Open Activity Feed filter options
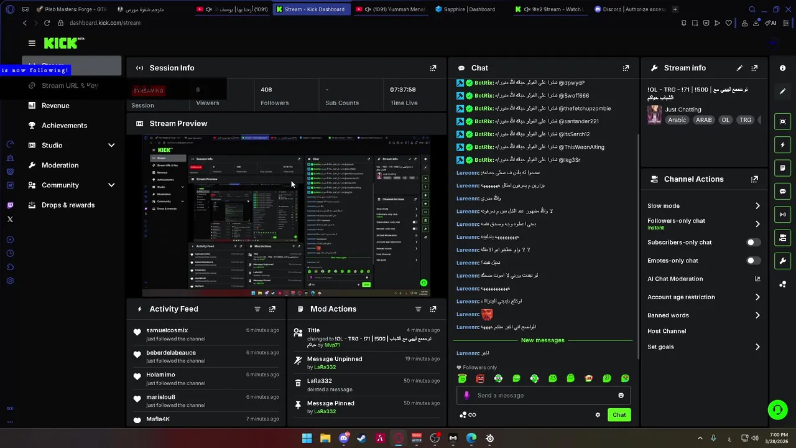 pyautogui.click(x=257, y=309)
